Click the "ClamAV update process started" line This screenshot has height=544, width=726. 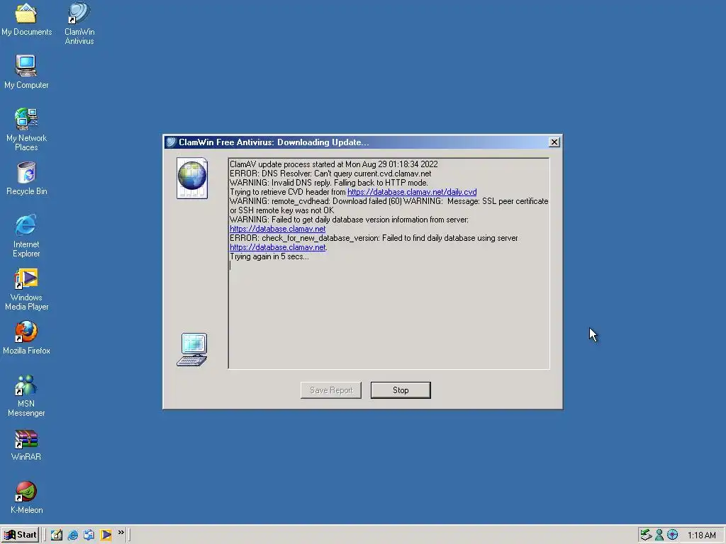333,164
